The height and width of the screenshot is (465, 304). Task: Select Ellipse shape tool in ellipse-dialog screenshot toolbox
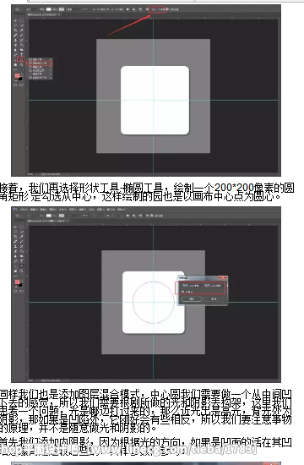(x=22, y=266)
